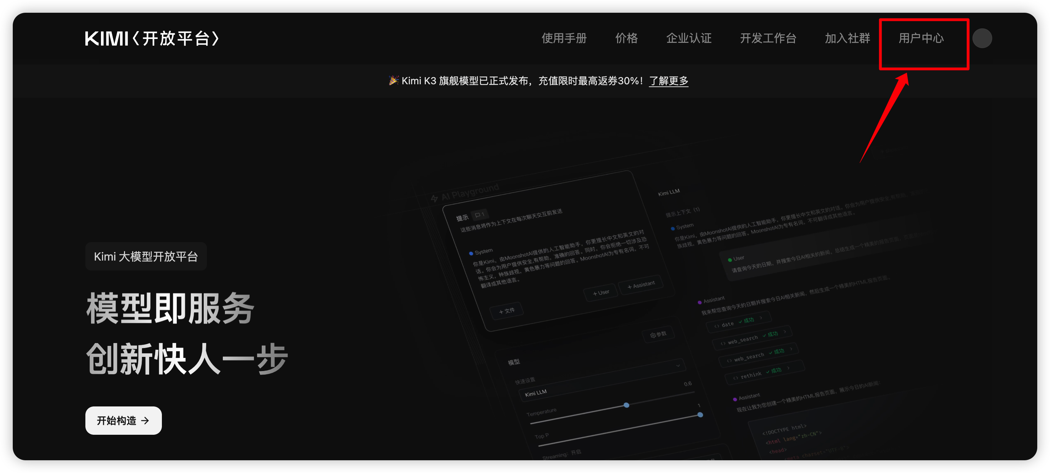1050x473 pixels.
Task: Open 用户中心 in the top navigation
Action: point(921,38)
